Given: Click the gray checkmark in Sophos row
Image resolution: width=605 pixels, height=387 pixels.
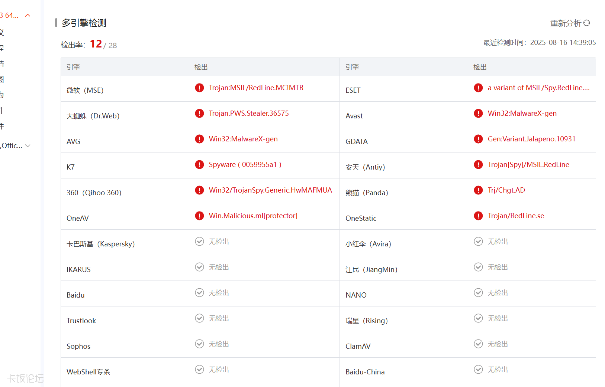Looking at the screenshot, I should tap(199, 344).
